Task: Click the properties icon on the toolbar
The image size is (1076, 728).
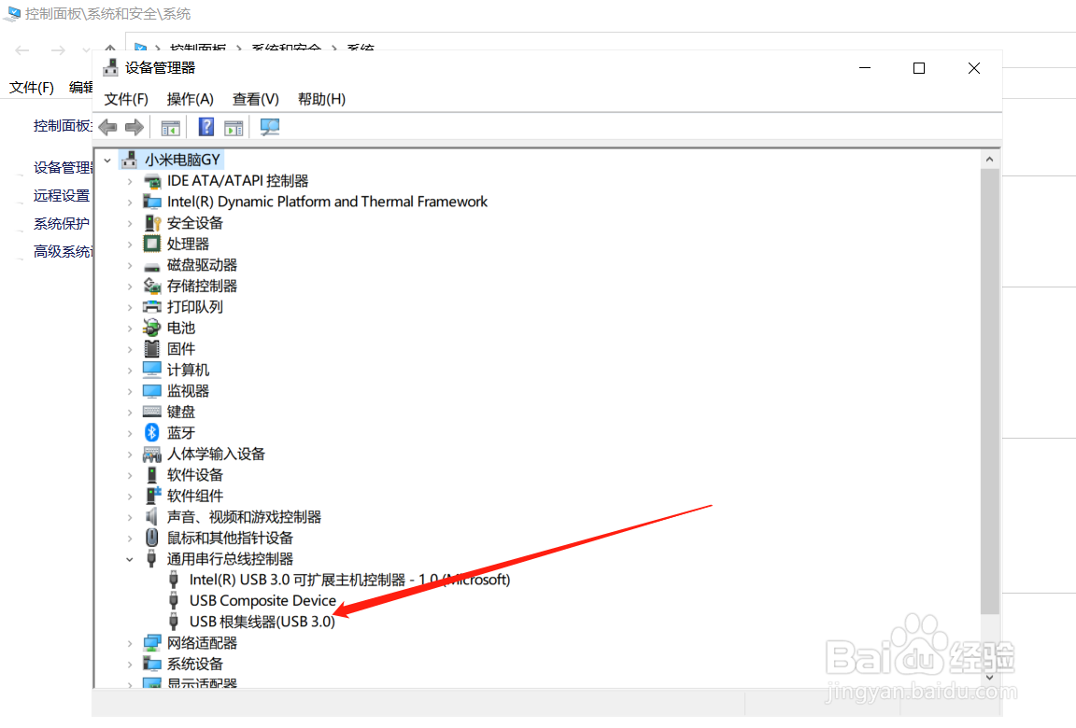Action: tap(234, 126)
